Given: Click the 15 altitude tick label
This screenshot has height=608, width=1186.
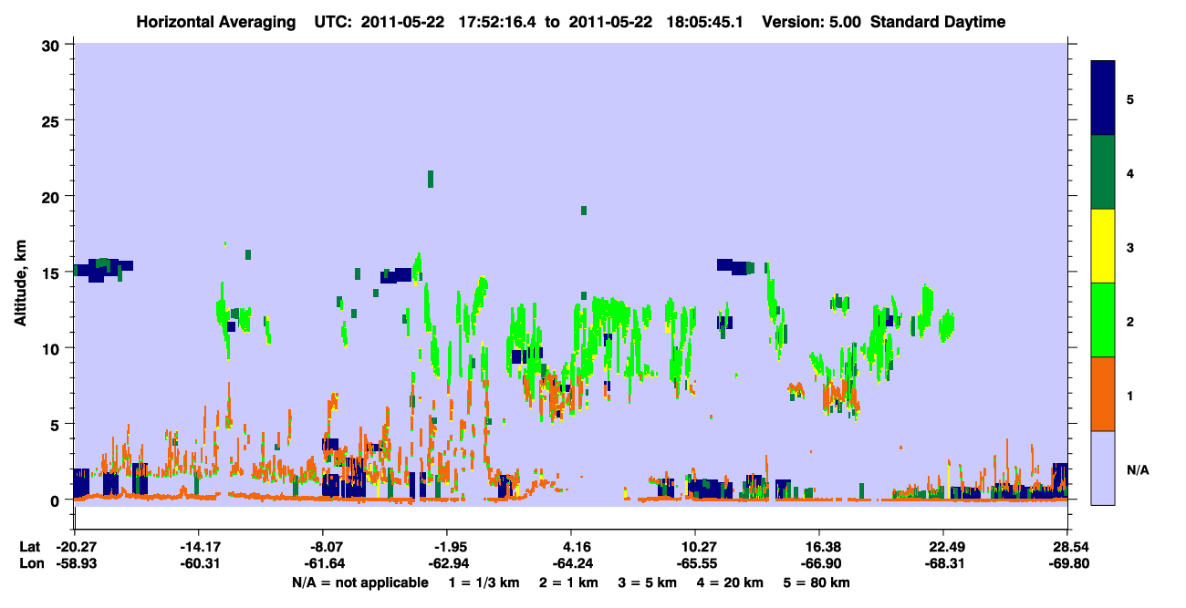Looking at the screenshot, I should [52, 273].
